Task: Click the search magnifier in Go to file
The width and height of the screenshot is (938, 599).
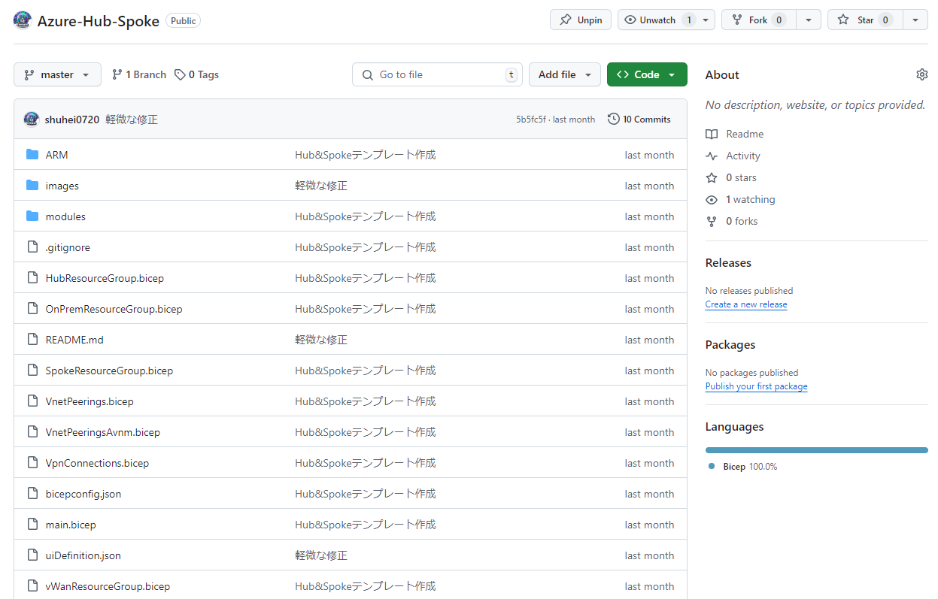Action: click(x=368, y=74)
